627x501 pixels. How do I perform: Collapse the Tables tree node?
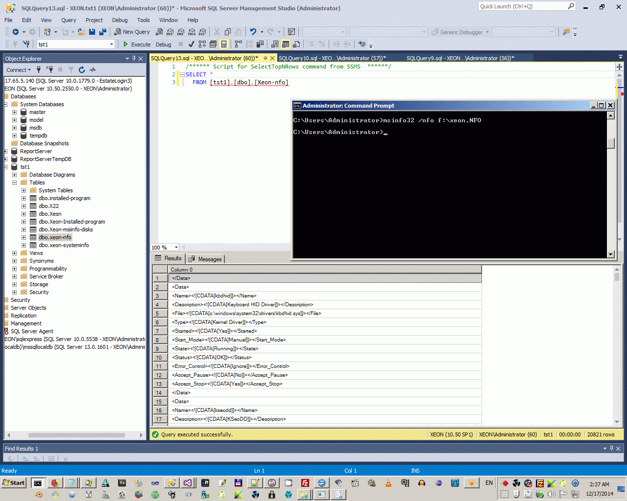14,182
